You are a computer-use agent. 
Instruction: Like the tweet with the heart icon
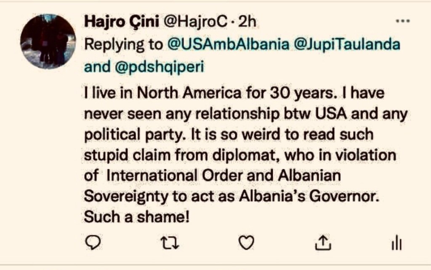click(x=246, y=243)
